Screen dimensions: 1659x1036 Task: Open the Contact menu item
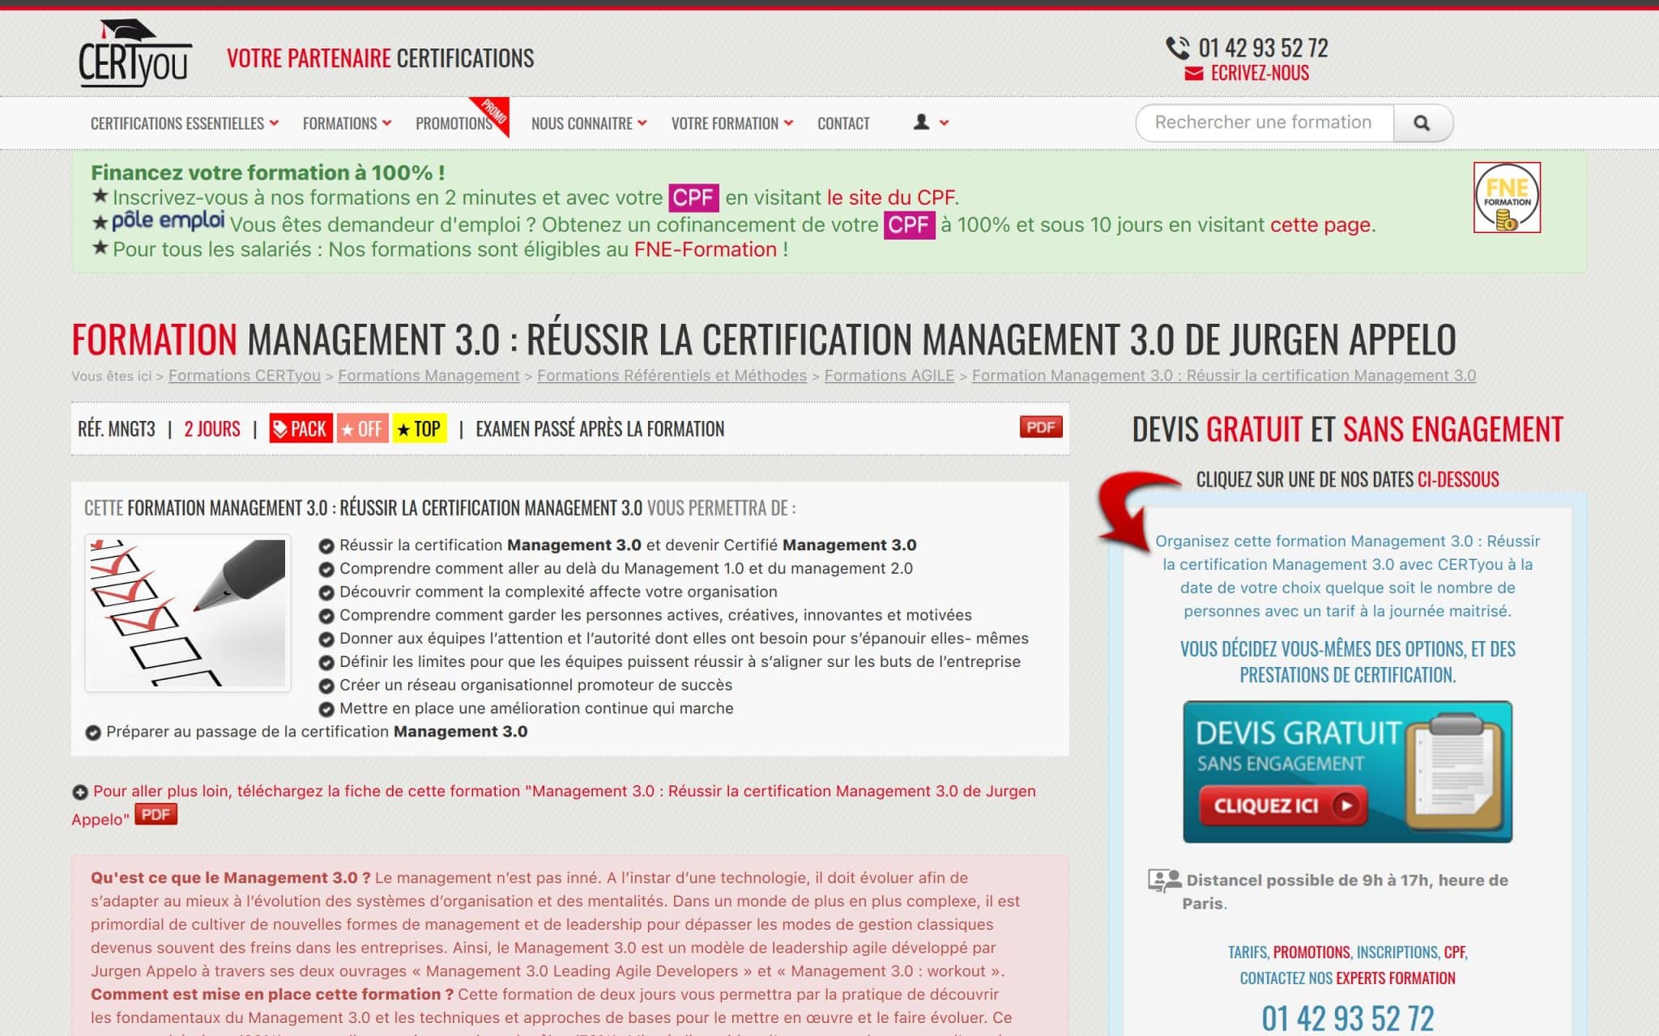tap(843, 124)
